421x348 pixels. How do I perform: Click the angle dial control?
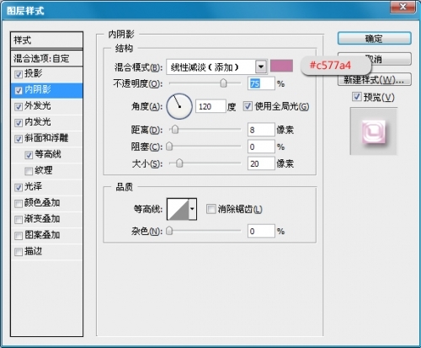179,106
